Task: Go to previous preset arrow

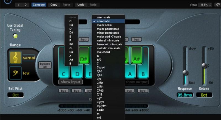Action: [19, 5]
